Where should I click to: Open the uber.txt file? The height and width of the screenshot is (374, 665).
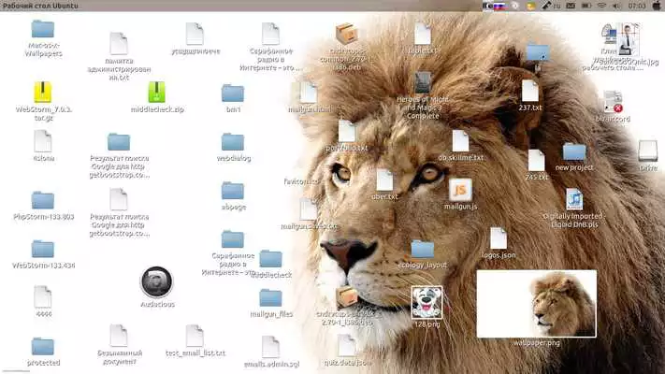pos(384,180)
